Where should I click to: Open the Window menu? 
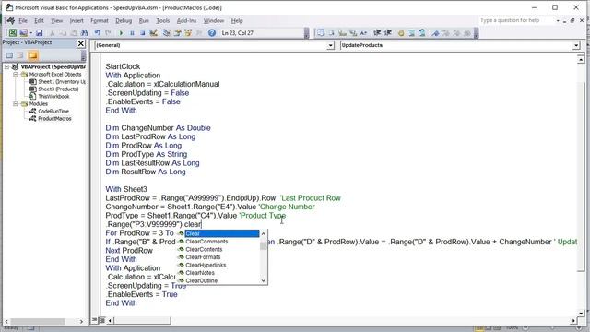click(x=214, y=20)
